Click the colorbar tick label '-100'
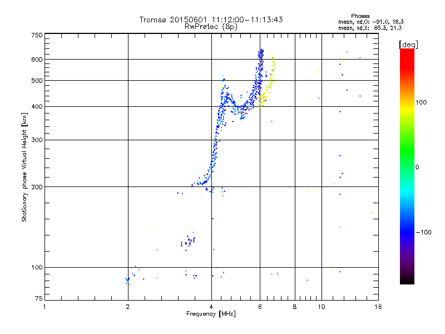This screenshot has width=445, height=334. 423,232
